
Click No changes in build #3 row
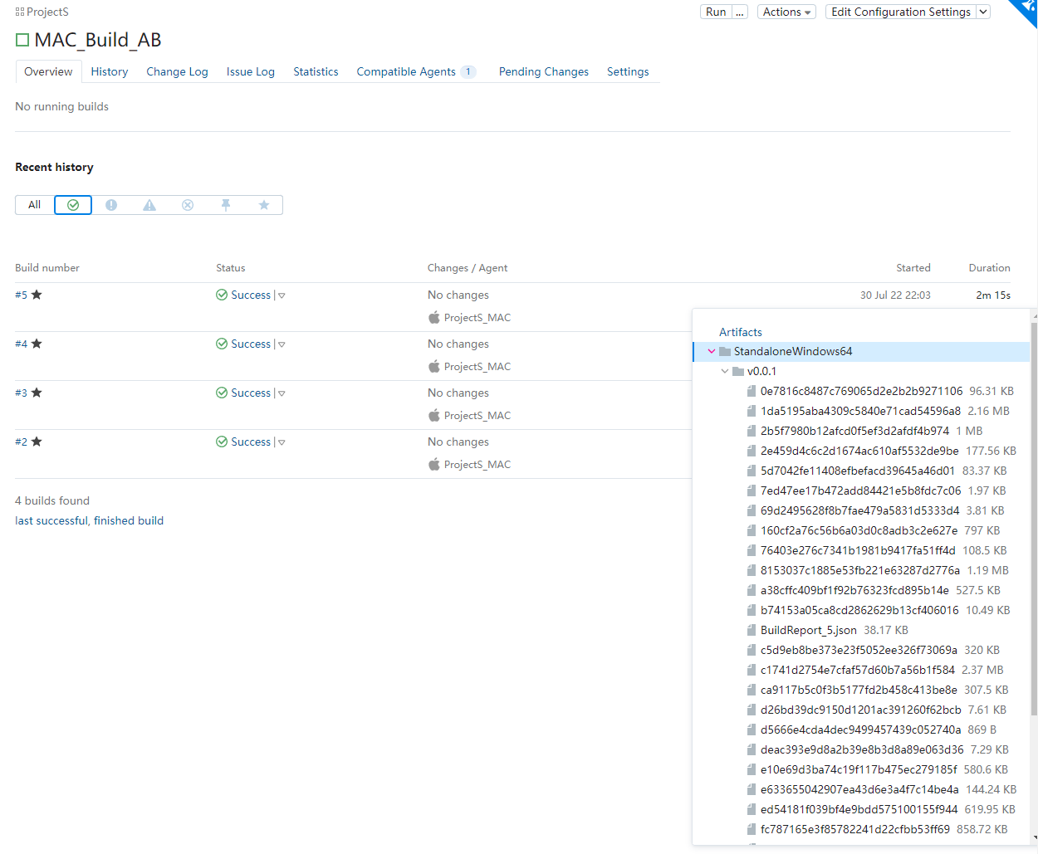[458, 393]
